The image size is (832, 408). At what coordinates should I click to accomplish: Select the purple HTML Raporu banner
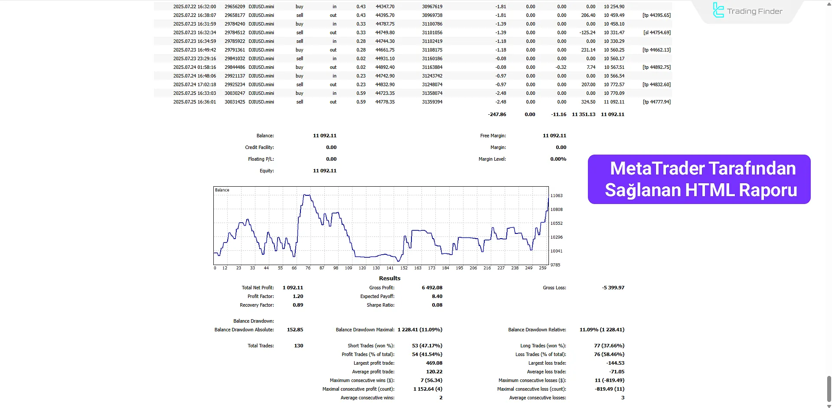click(698, 179)
